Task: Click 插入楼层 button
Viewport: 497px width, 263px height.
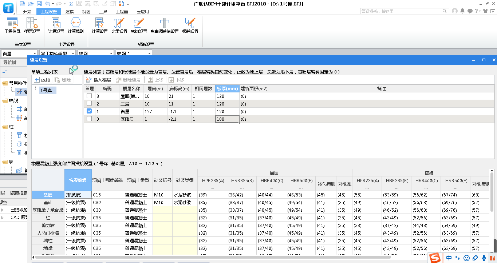Action: pyautogui.click(x=99, y=80)
